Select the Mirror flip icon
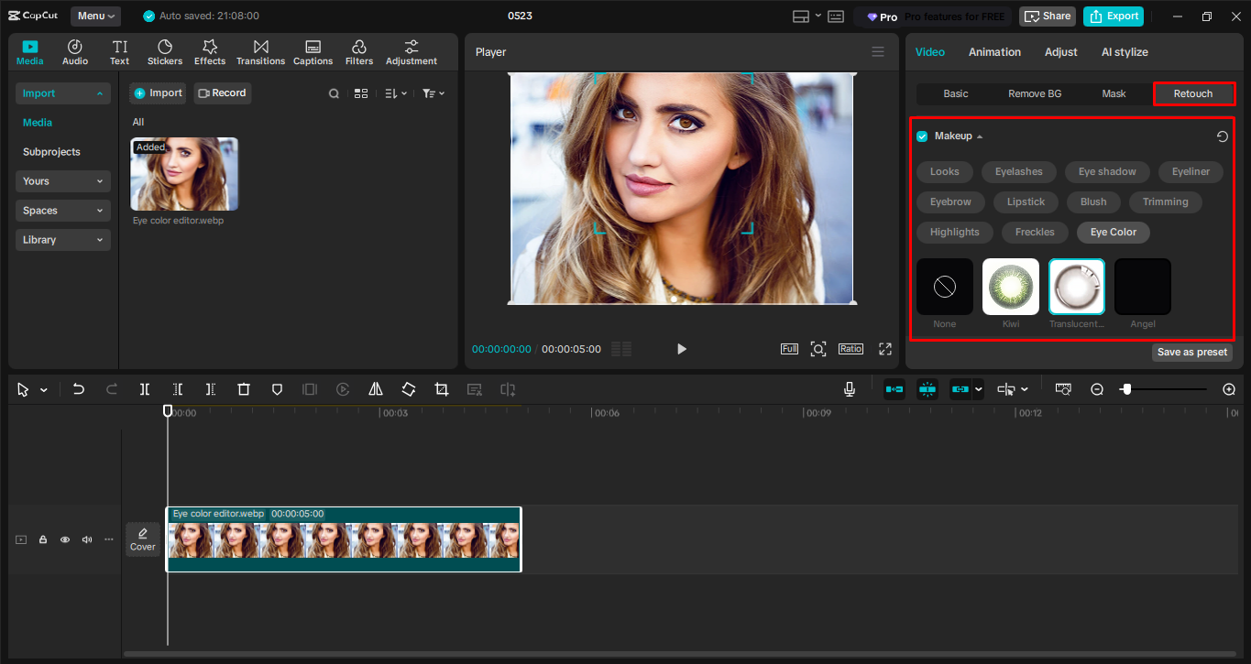Viewport: 1251px width, 664px height. click(x=375, y=389)
